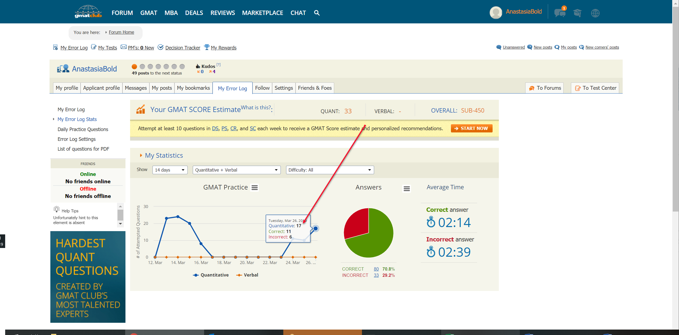The height and width of the screenshot is (335, 679).
Task: Open the 14 days period dropdown
Action: coord(170,170)
